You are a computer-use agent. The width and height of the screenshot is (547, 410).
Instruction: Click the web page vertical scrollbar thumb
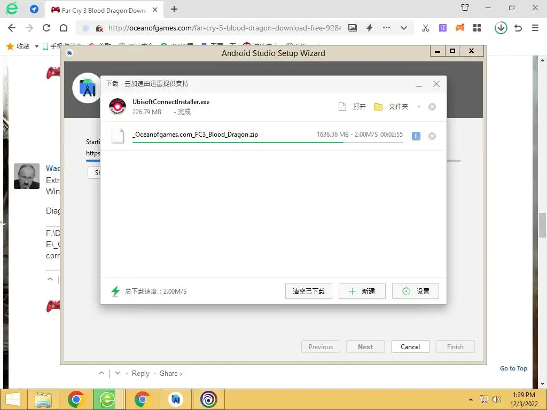click(542, 225)
